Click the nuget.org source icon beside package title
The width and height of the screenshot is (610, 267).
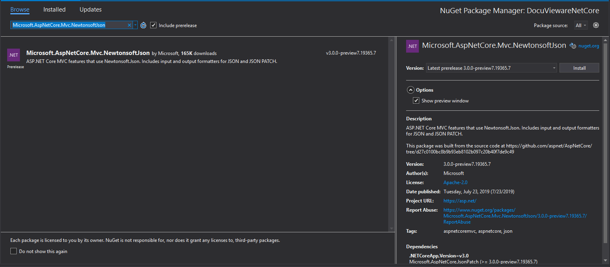click(x=572, y=46)
